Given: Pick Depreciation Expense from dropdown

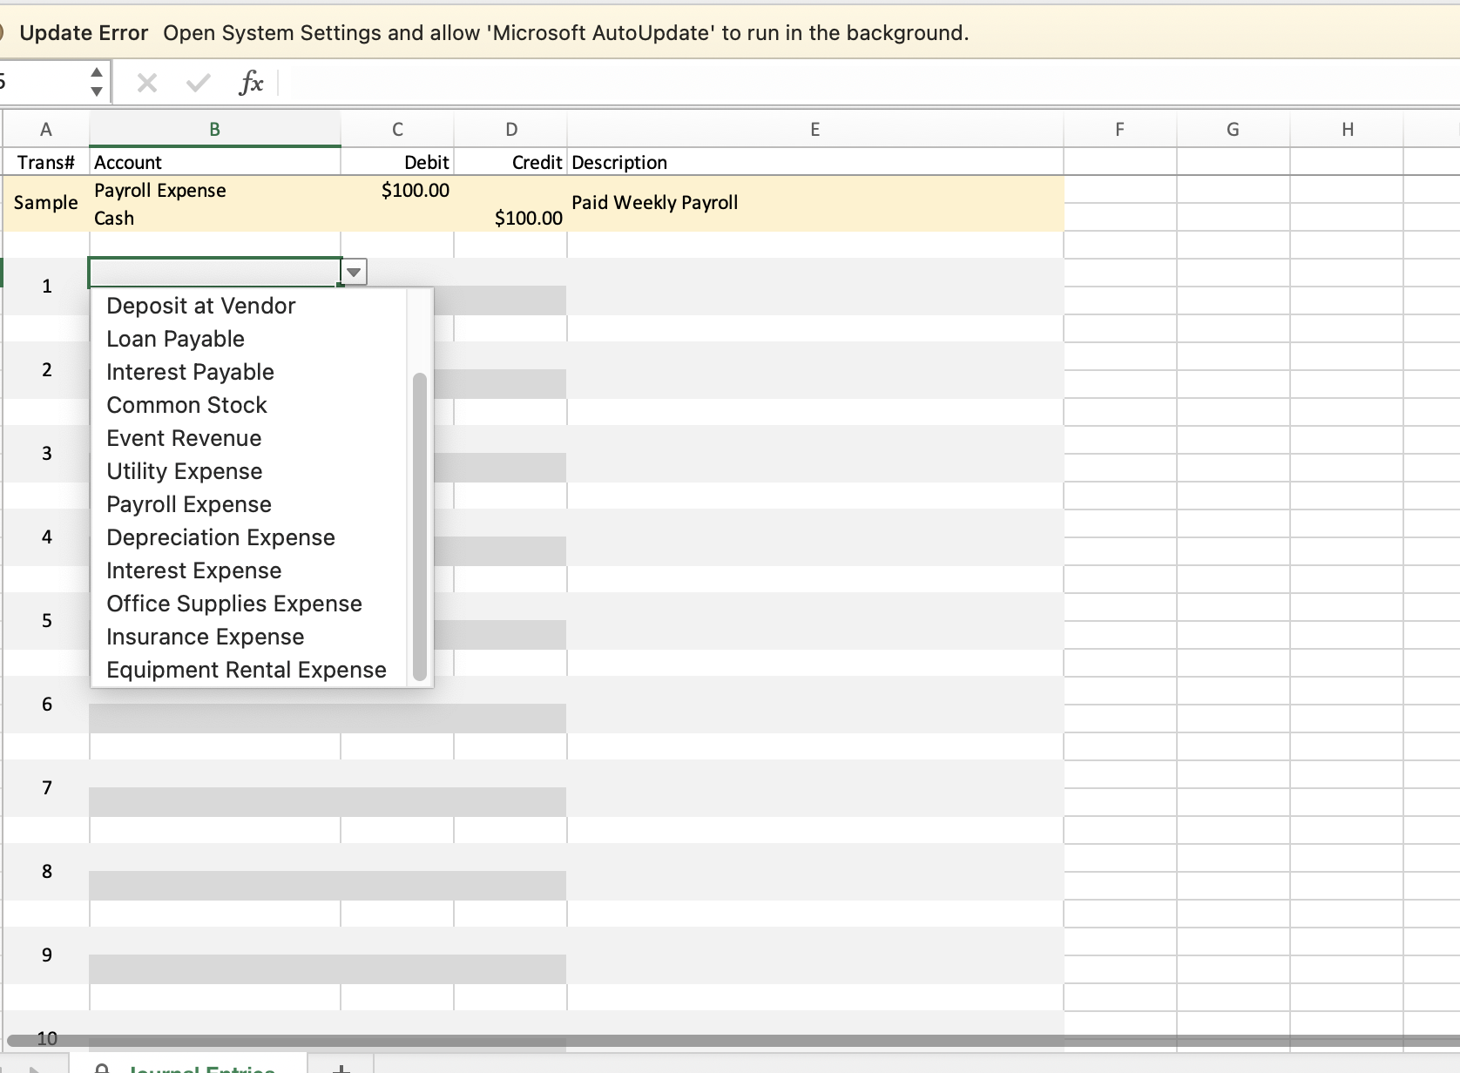Looking at the screenshot, I should pyautogui.click(x=220, y=537).
